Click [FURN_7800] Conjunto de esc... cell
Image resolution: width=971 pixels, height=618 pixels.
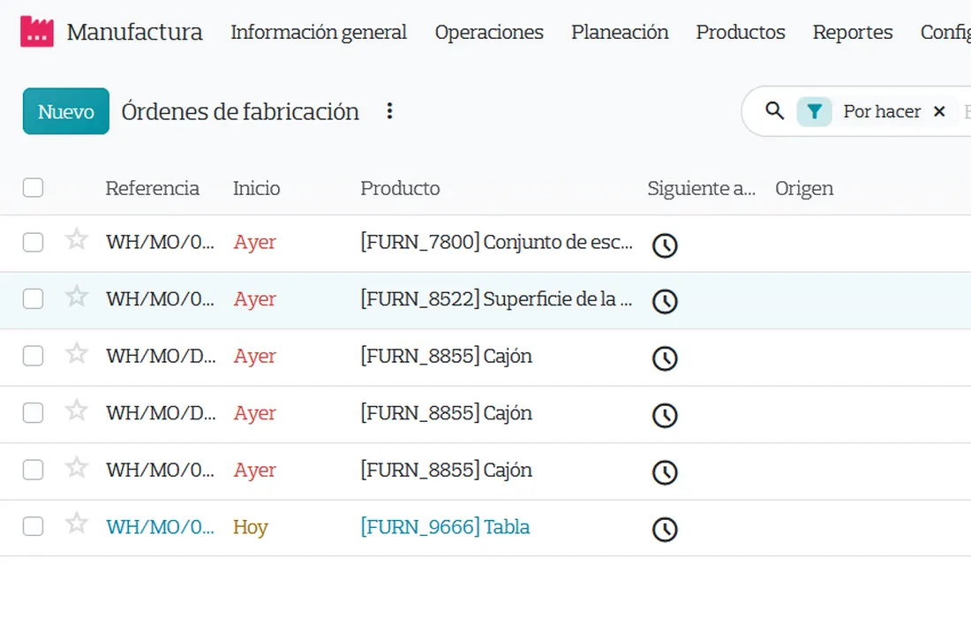tap(497, 242)
